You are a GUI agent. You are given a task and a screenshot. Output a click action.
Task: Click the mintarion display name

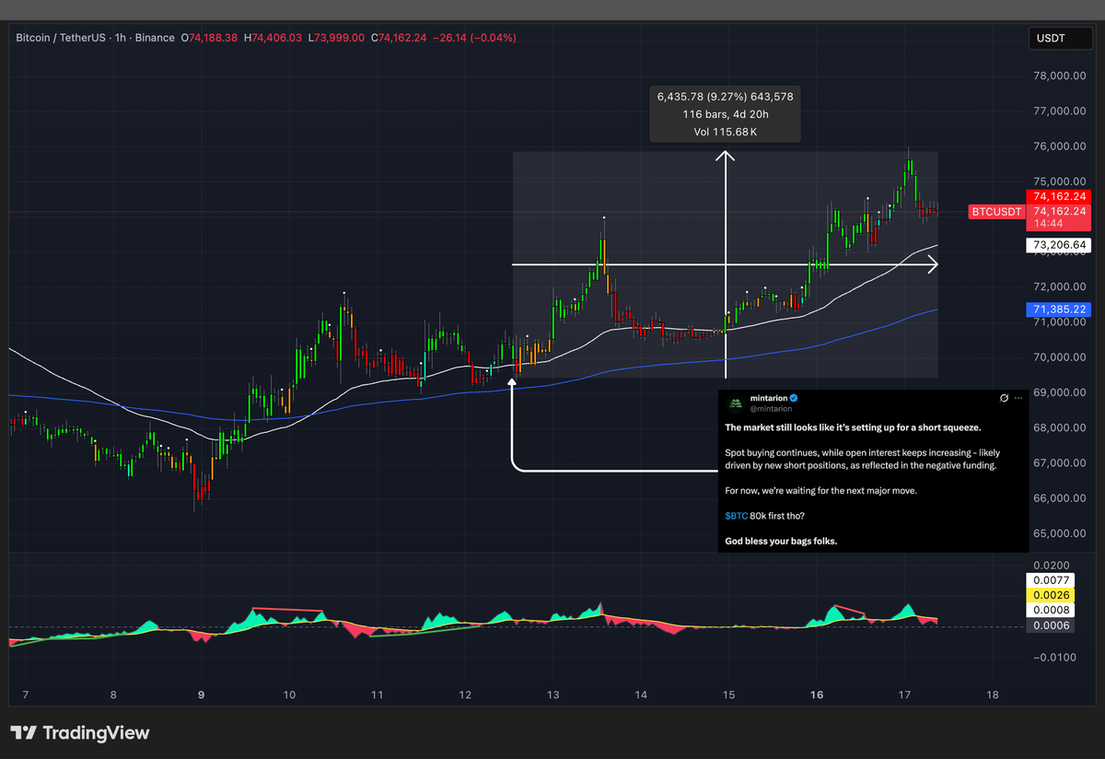[x=770, y=398]
